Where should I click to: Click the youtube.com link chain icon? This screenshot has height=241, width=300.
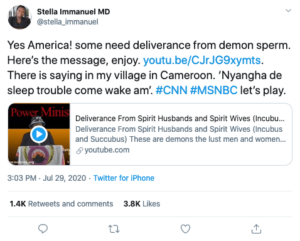pos(79,151)
